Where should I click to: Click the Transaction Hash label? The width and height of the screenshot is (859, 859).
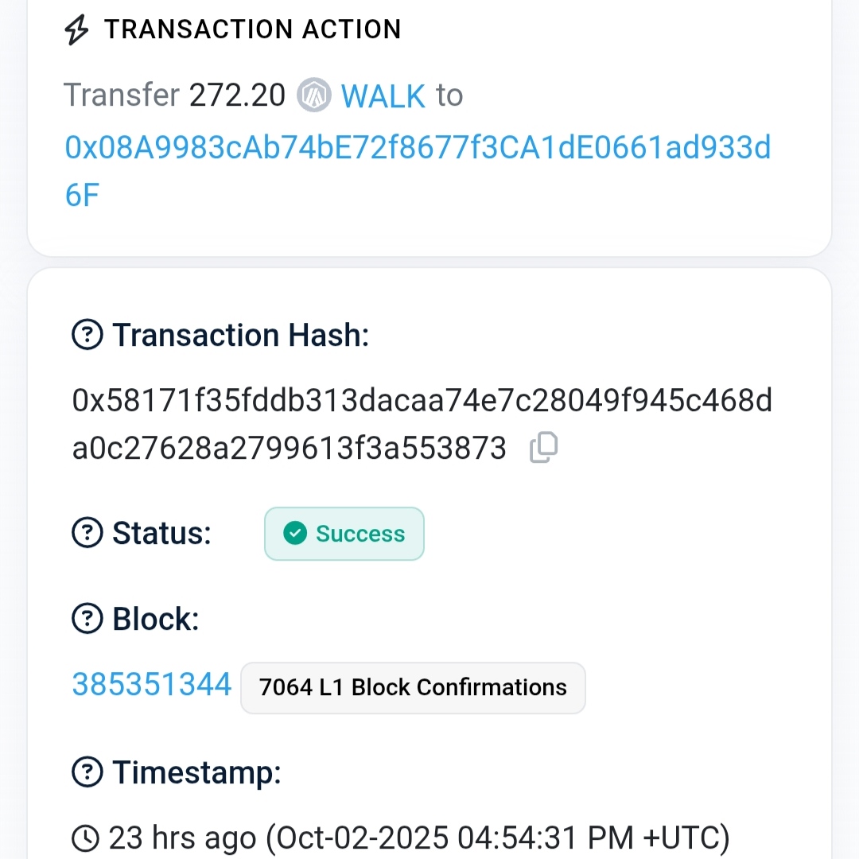pyautogui.click(x=240, y=336)
